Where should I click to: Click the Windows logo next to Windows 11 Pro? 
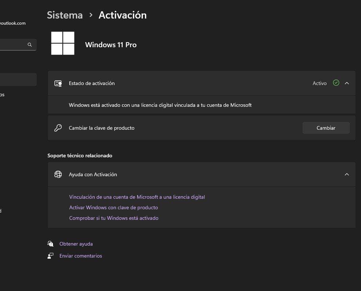[x=63, y=43]
